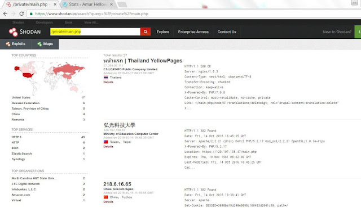The height and width of the screenshot is (208, 361).
Task: Open Details for Thailand YellowPages result
Action: 108,82
